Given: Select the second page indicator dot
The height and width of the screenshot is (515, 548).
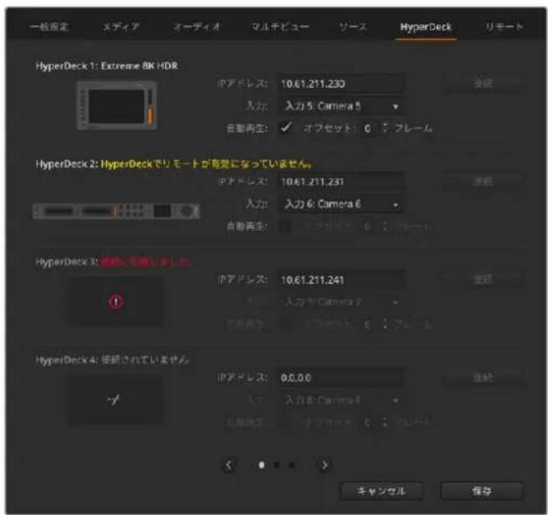Looking at the screenshot, I should point(277,465).
